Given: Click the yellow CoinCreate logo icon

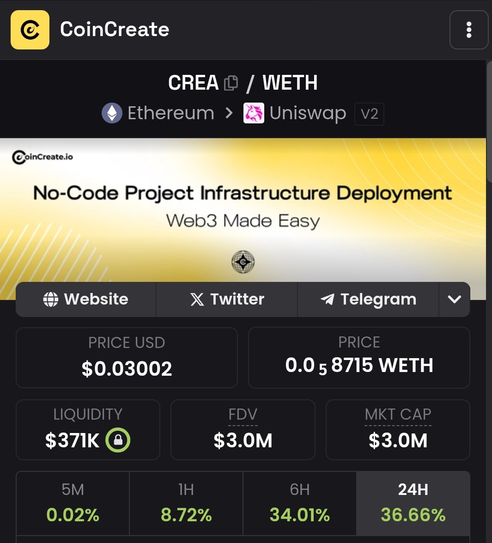Looking at the screenshot, I should 30,30.
